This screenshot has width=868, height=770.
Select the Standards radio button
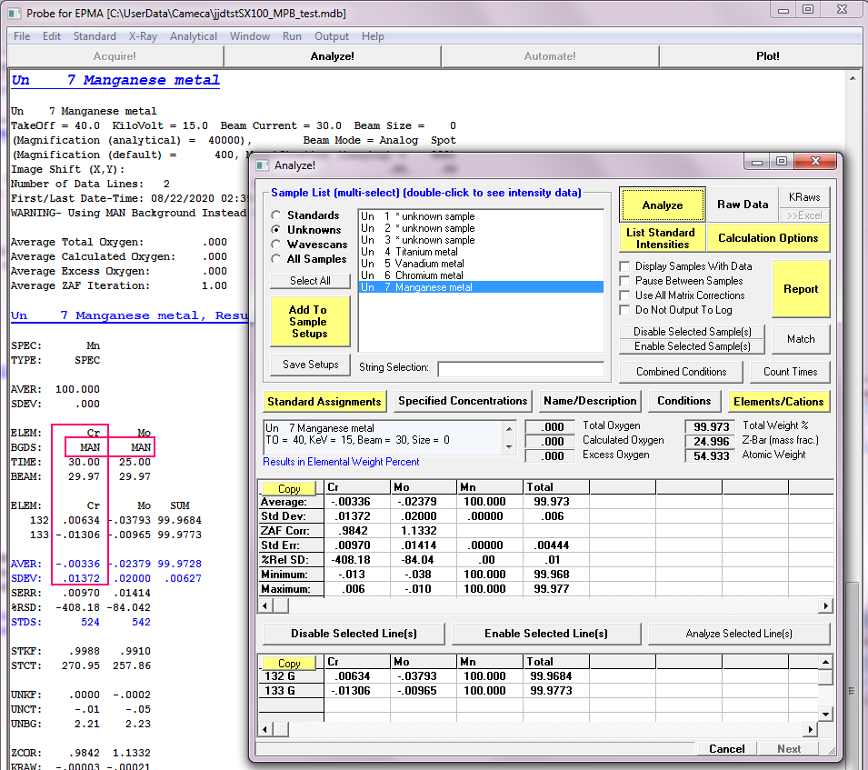[276, 215]
